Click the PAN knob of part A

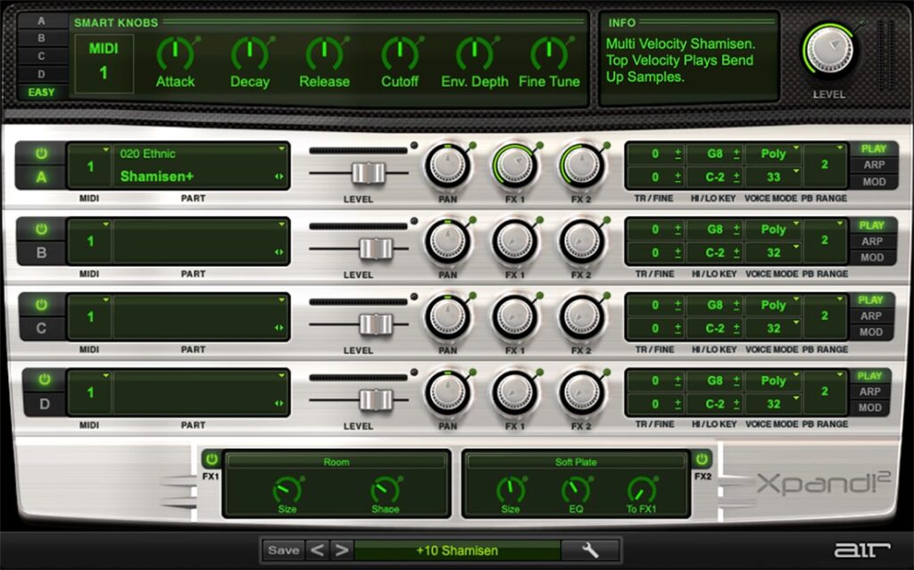pyautogui.click(x=448, y=166)
